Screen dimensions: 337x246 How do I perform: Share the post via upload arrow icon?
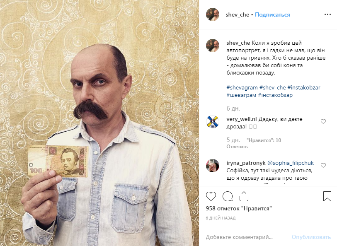click(244, 196)
